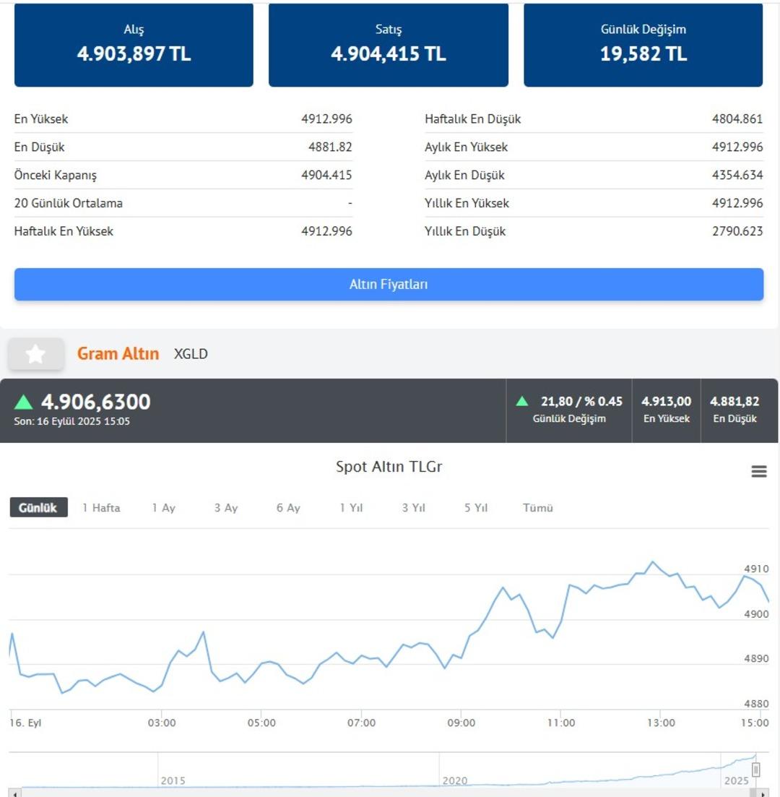Add Gram Altın to favorites with star
The height and width of the screenshot is (797, 780).
coord(35,354)
